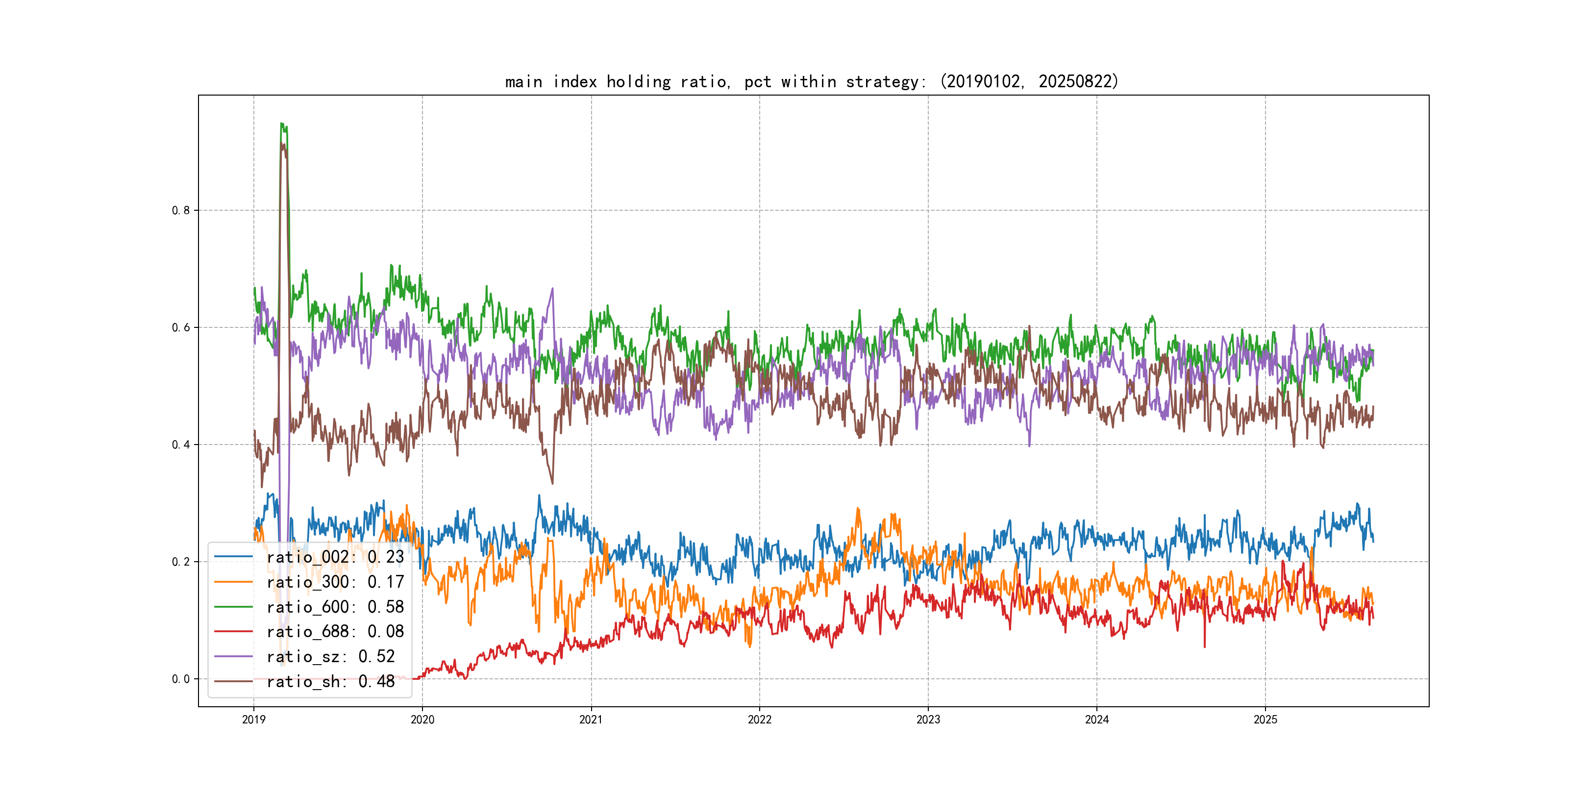Click the 2025 x-axis tick label
This screenshot has width=1588, height=794.
point(1265,720)
